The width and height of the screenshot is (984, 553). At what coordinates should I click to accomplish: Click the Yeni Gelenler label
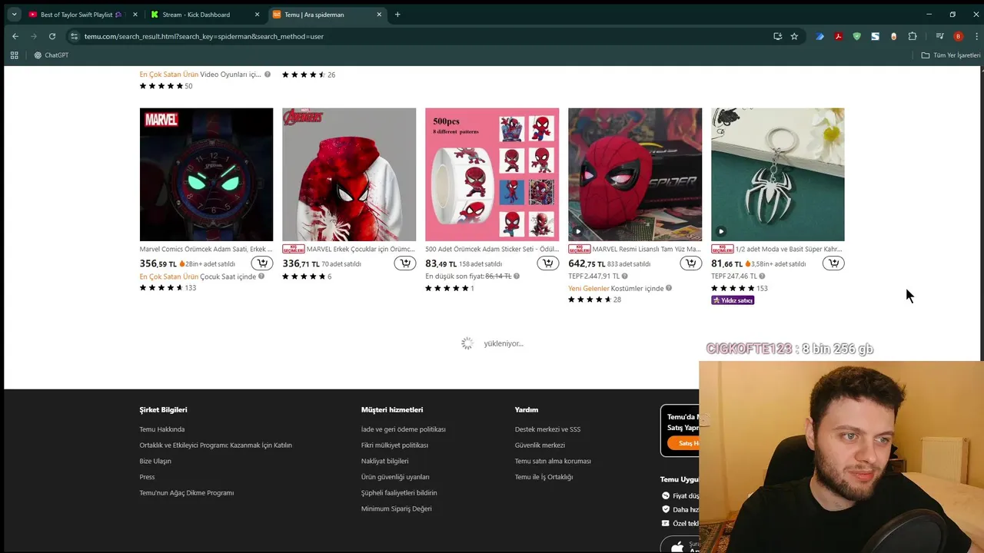[588, 288]
